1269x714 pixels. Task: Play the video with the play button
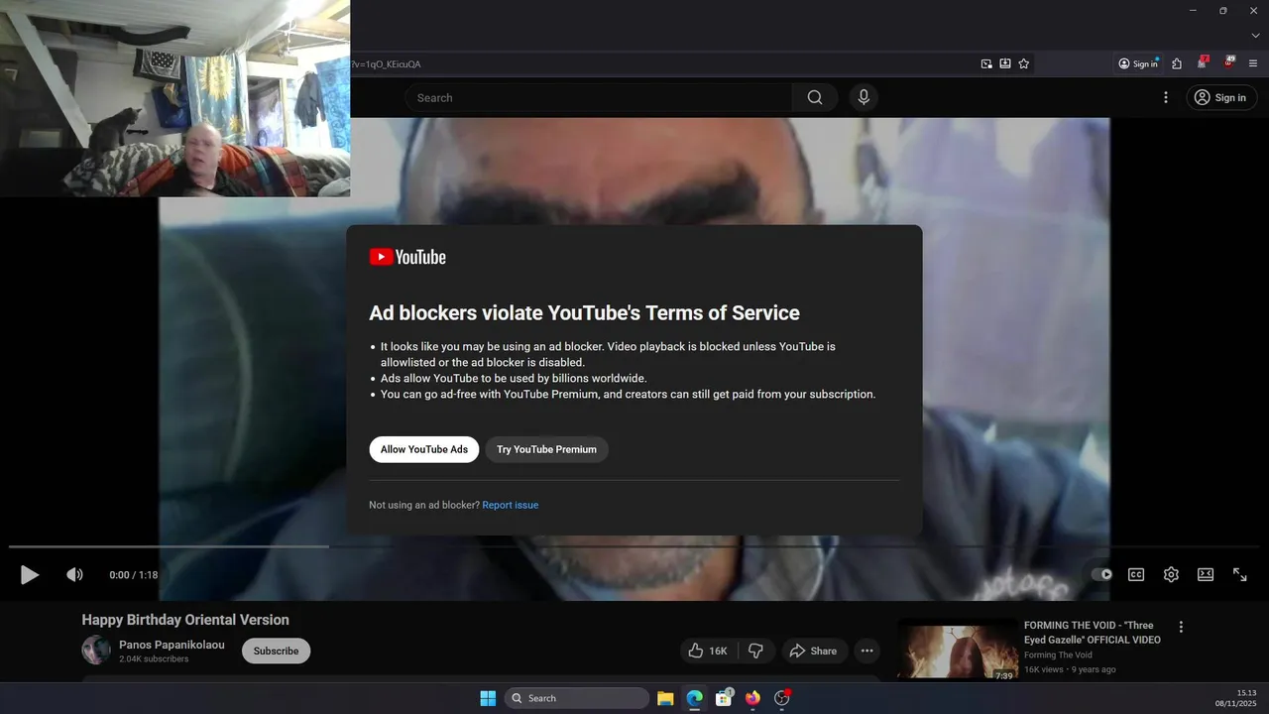(30, 574)
